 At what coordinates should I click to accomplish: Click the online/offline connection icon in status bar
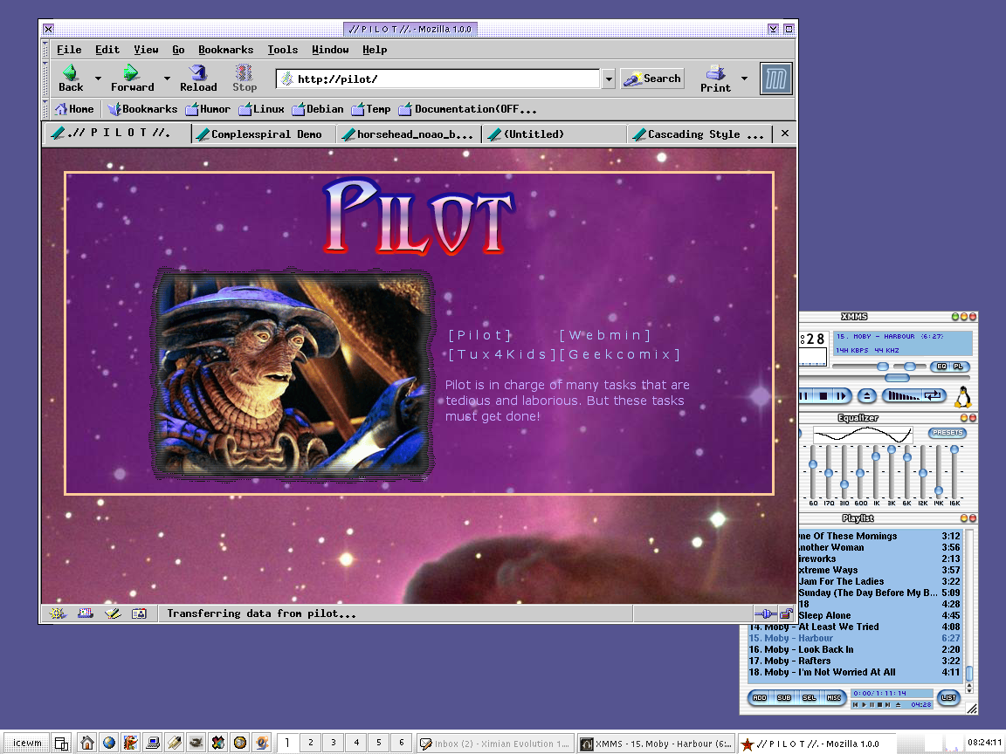click(765, 613)
